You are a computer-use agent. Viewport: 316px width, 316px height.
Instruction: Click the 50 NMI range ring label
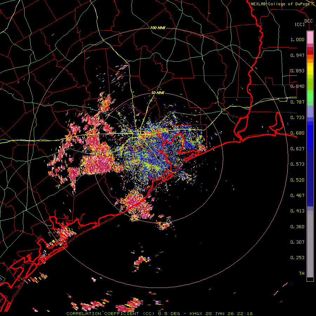(158, 93)
